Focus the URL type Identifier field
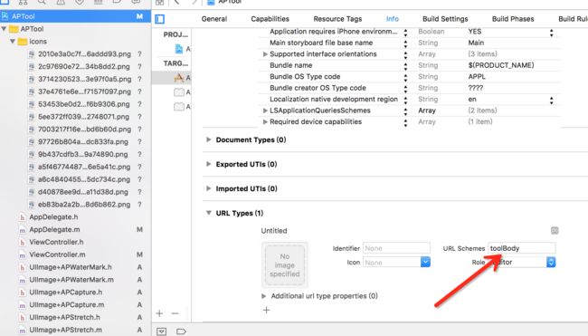Viewport: 588px width, 336px height. pos(396,248)
